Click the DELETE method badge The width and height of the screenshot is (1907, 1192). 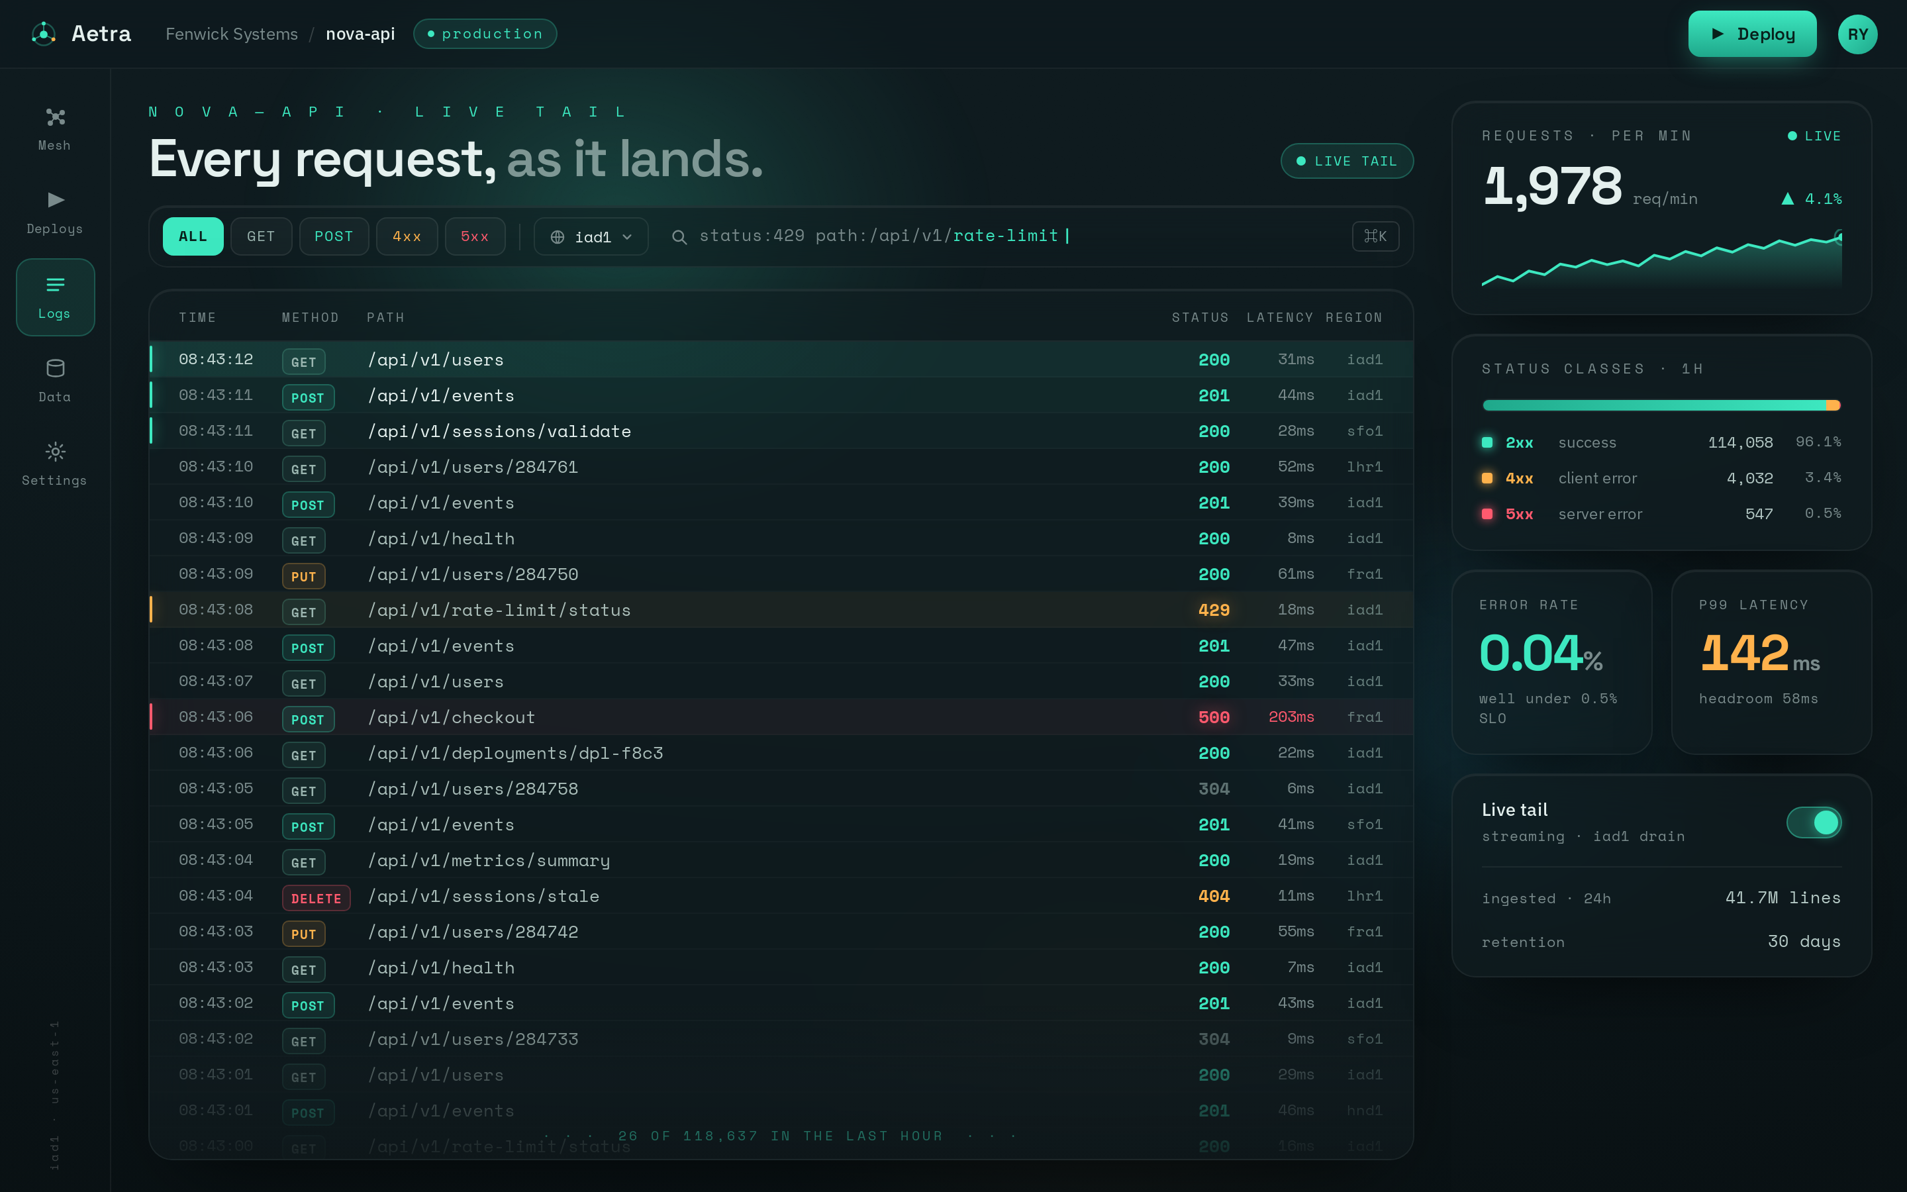point(316,898)
